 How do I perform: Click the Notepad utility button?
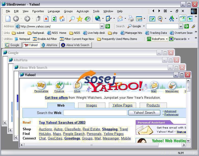22,39
